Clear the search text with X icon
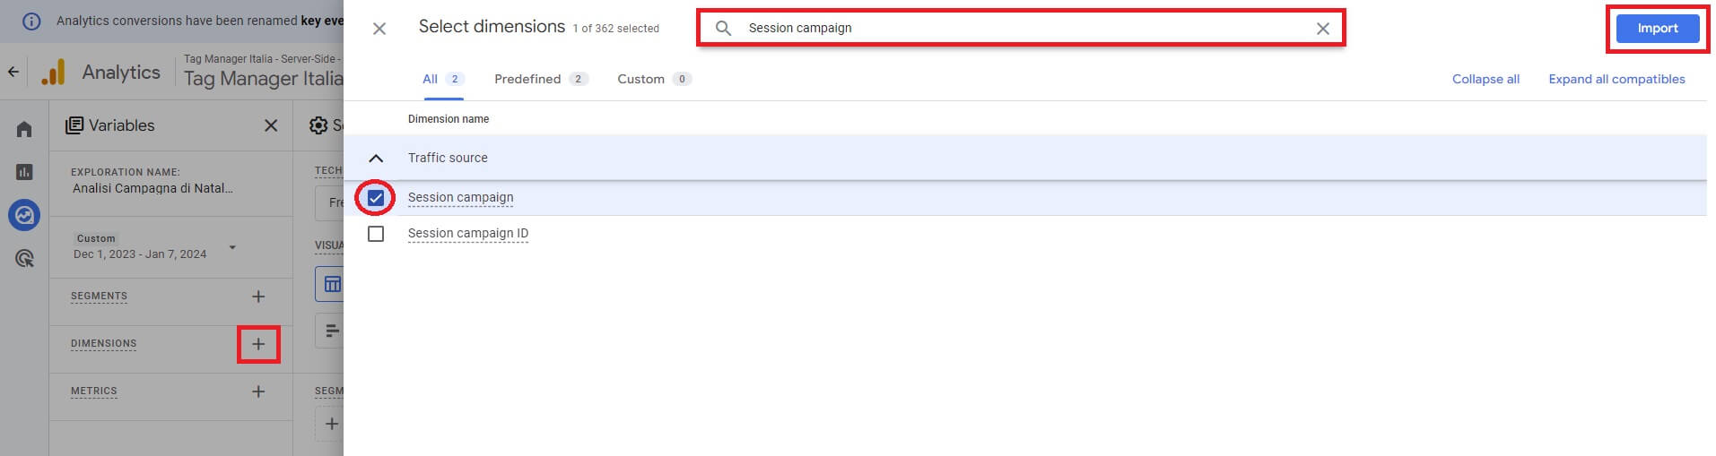 click(x=1322, y=29)
